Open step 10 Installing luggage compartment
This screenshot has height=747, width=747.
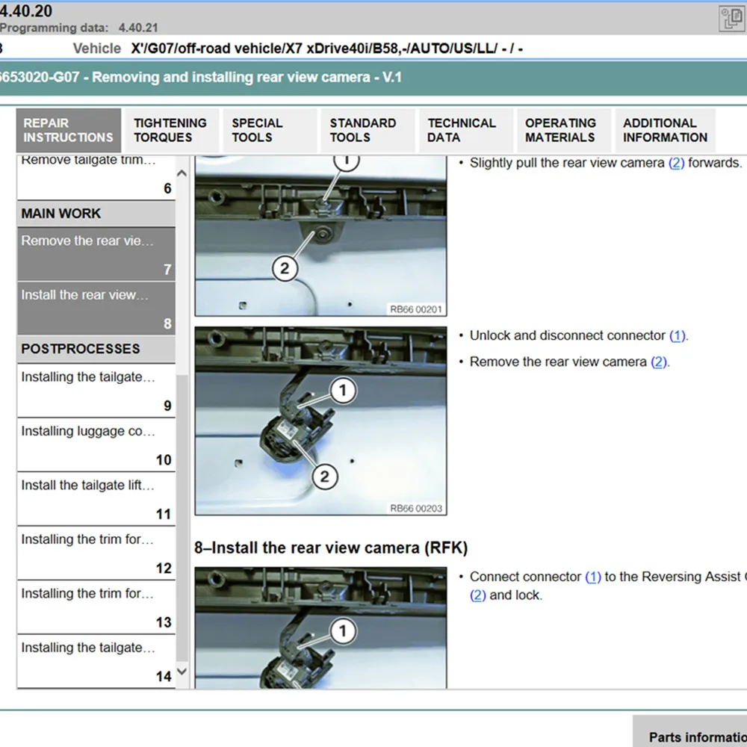coord(96,445)
